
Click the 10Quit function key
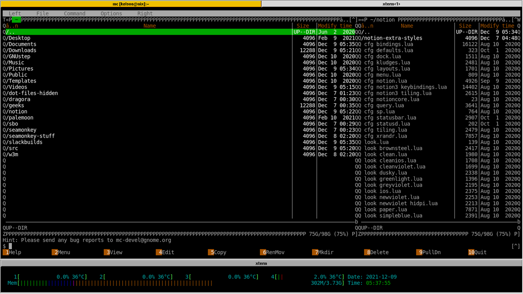coord(478,252)
